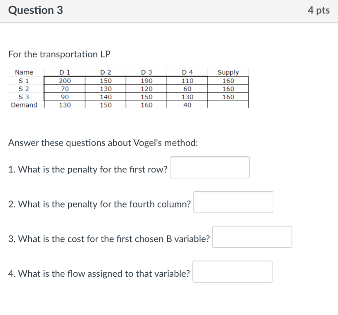Click the supply value 160 for S 1

click(x=228, y=80)
